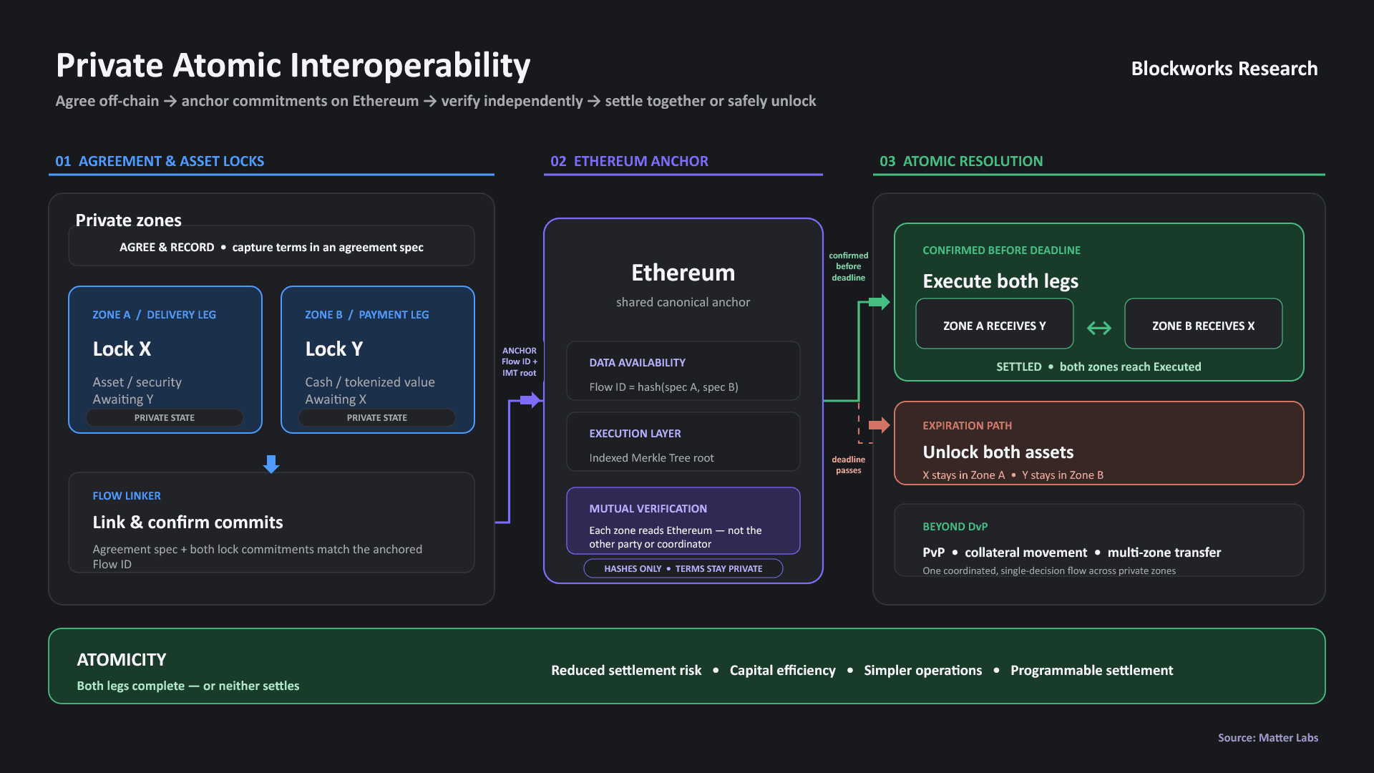
Task: Click the Flow ID = hash(spec A, spec B) text
Action: pyautogui.click(x=663, y=387)
